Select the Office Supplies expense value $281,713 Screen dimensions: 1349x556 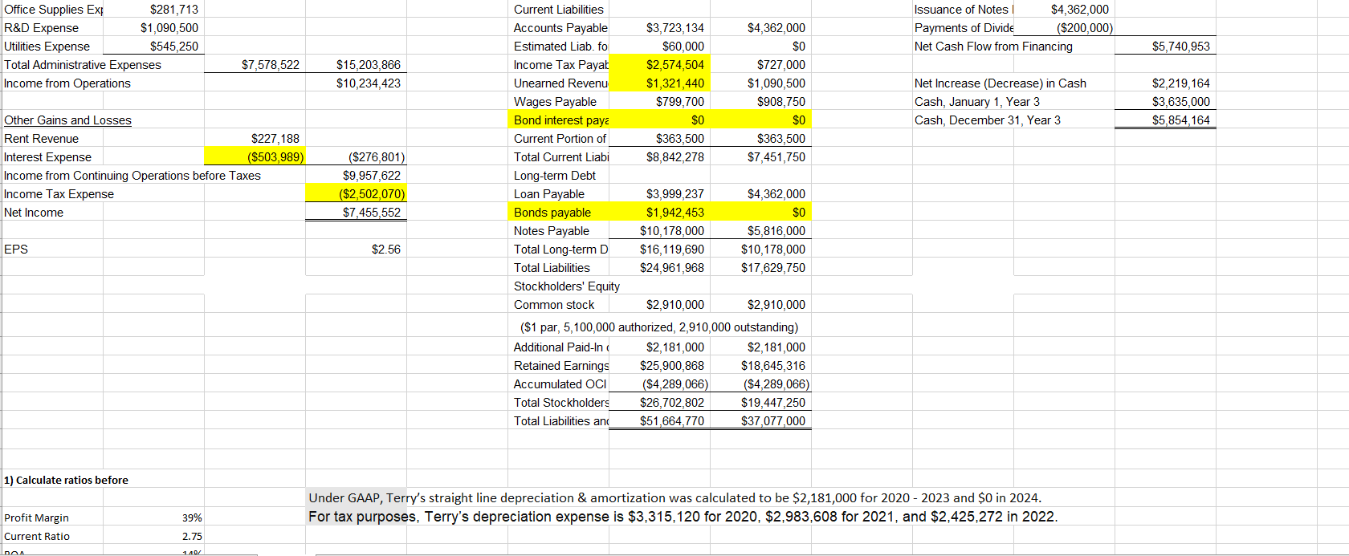174,10
